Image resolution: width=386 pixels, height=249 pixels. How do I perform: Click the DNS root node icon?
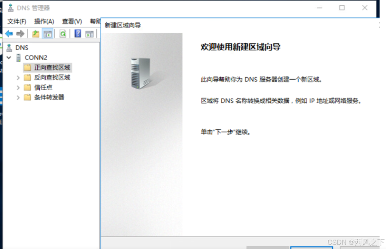pos(10,48)
